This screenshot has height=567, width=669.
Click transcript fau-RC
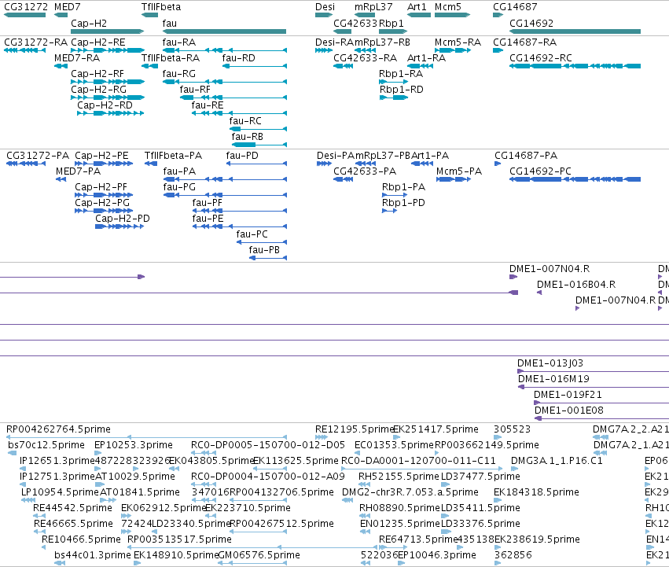(245, 121)
